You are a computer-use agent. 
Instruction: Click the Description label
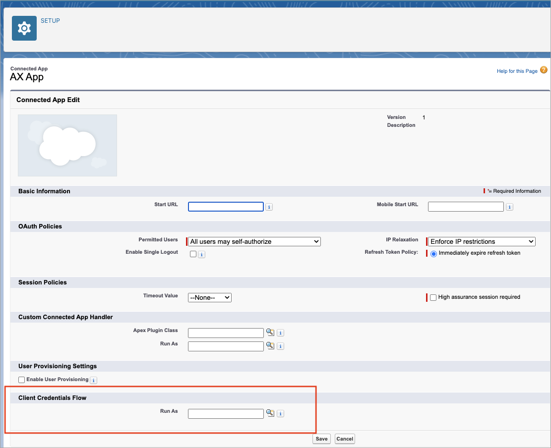[x=401, y=125]
